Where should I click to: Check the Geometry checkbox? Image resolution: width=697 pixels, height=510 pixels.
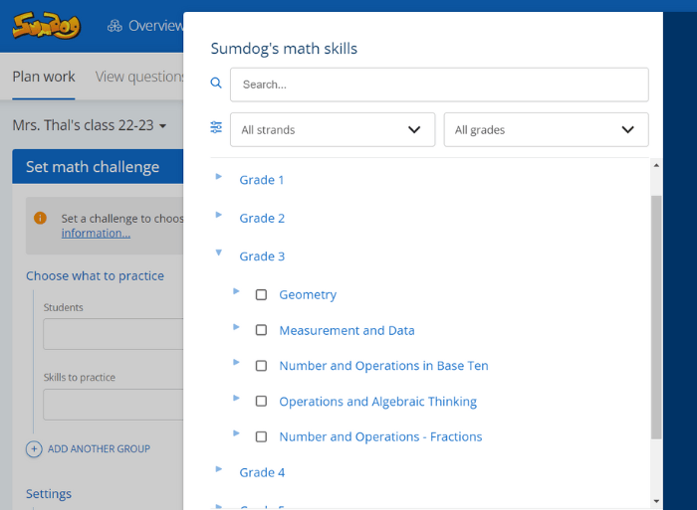(x=261, y=294)
